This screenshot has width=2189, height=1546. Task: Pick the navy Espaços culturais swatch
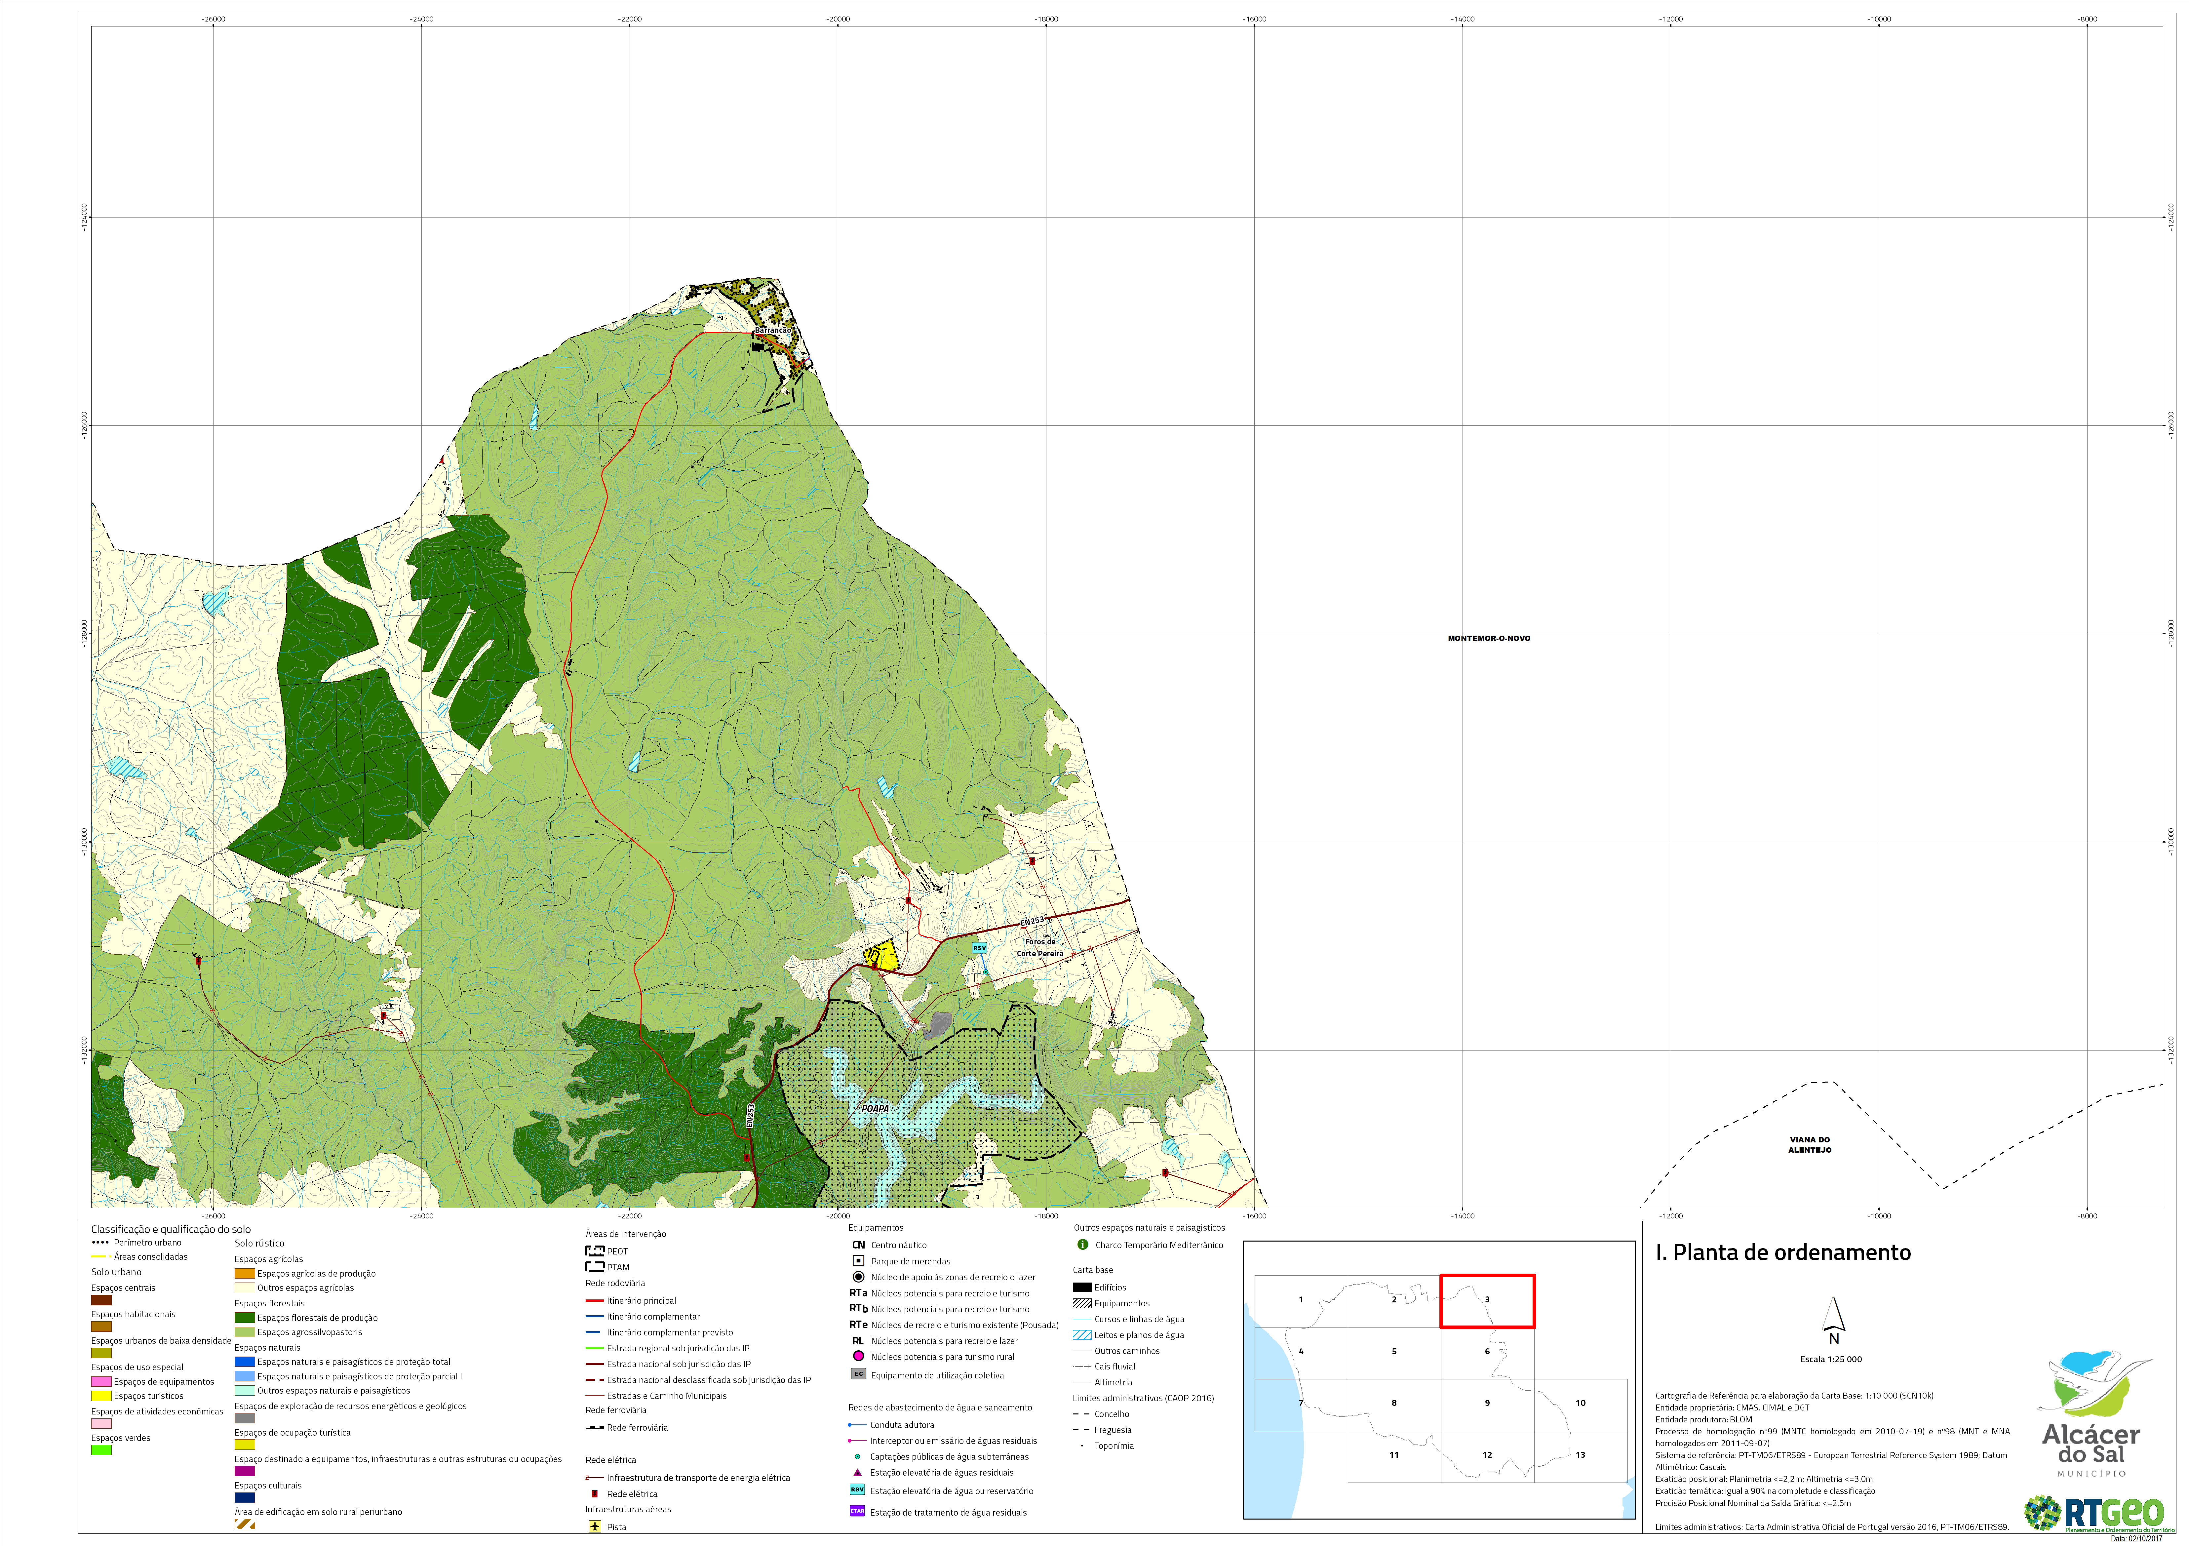click(245, 1497)
